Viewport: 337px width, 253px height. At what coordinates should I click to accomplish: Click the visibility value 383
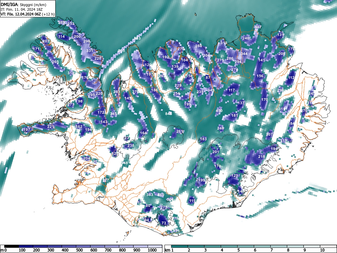pos(150,195)
